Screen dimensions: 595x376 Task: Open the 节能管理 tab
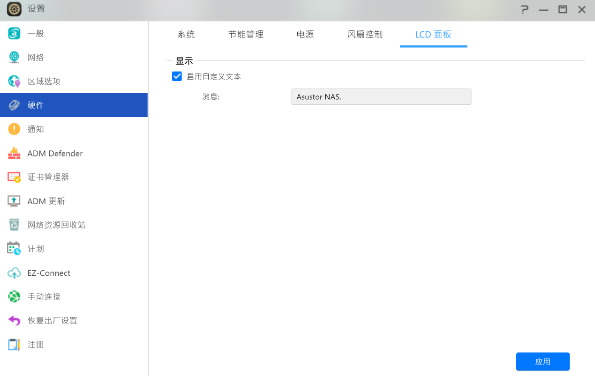(246, 35)
